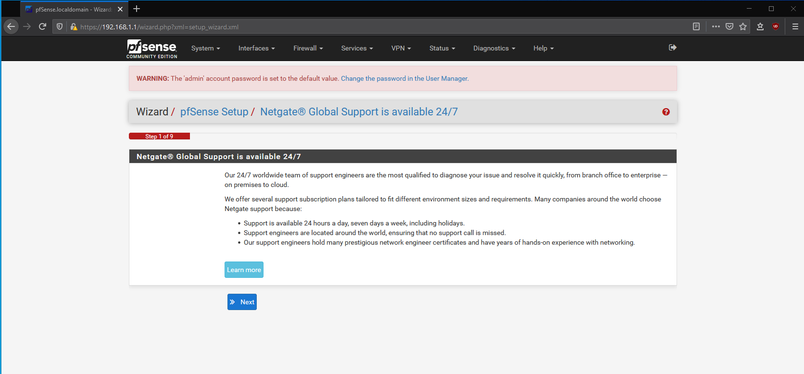Image resolution: width=804 pixels, height=374 pixels.
Task: Click the Next button
Action: tap(242, 302)
